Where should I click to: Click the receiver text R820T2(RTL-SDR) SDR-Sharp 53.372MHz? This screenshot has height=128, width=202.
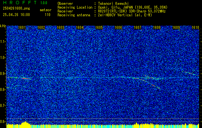(x=132, y=11)
